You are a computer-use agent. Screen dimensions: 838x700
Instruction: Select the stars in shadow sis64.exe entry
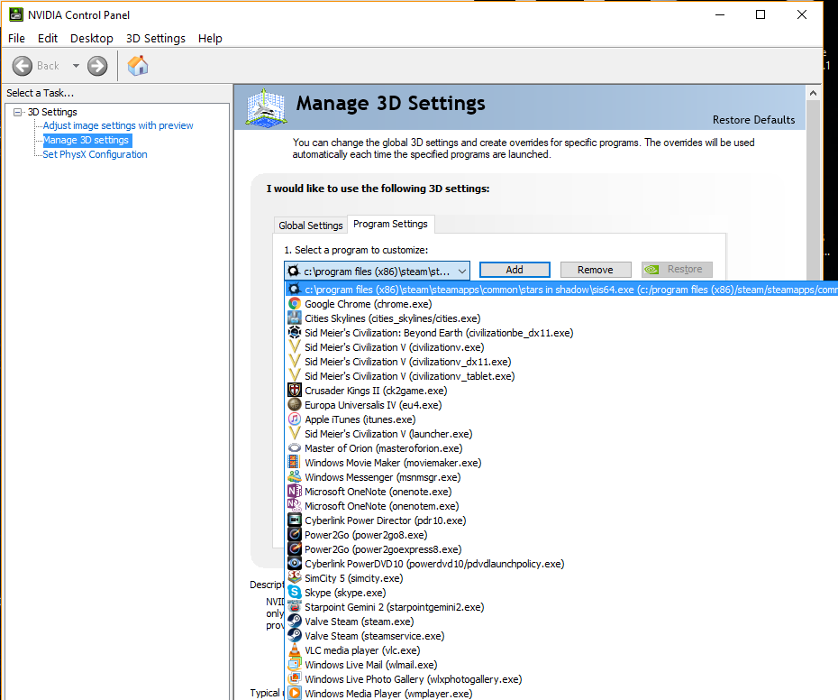[x=561, y=289]
